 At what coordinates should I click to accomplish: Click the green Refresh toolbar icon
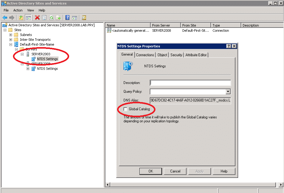[x=51, y=18]
